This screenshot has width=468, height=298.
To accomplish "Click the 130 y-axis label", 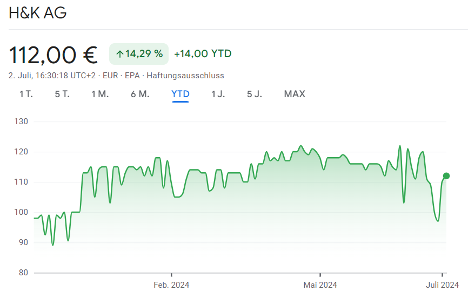I will coord(21,121).
